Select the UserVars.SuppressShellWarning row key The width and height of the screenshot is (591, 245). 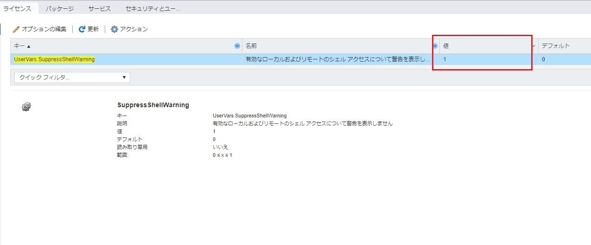[x=54, y=59]
